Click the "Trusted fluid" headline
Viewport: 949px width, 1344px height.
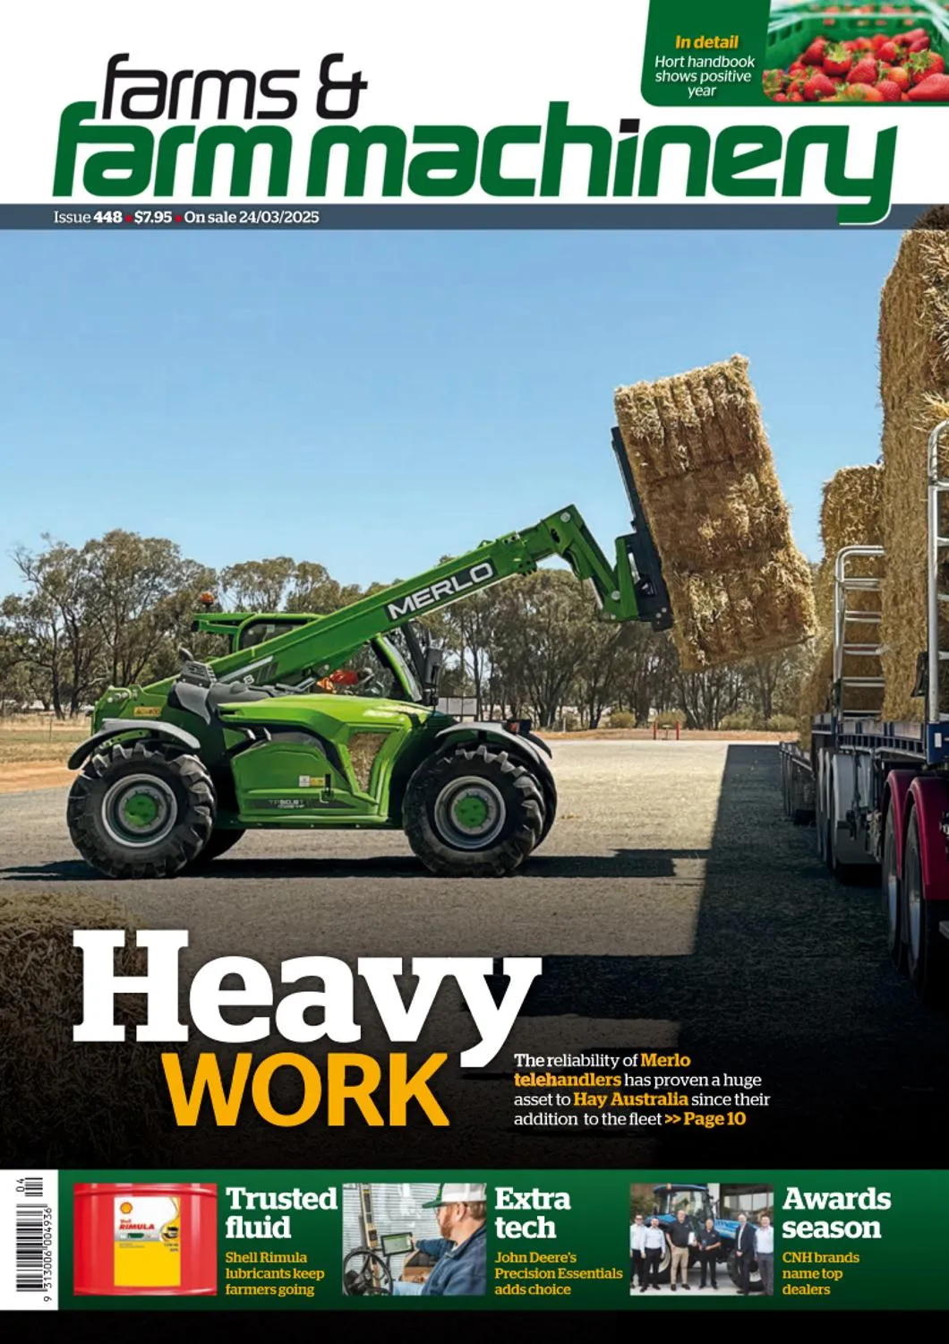click(281, 1212)
